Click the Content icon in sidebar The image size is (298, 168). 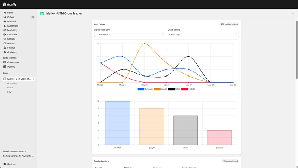(x=5, y=39)
